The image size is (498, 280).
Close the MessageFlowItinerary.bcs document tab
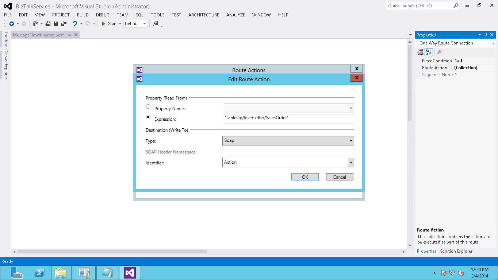(76, 35)
